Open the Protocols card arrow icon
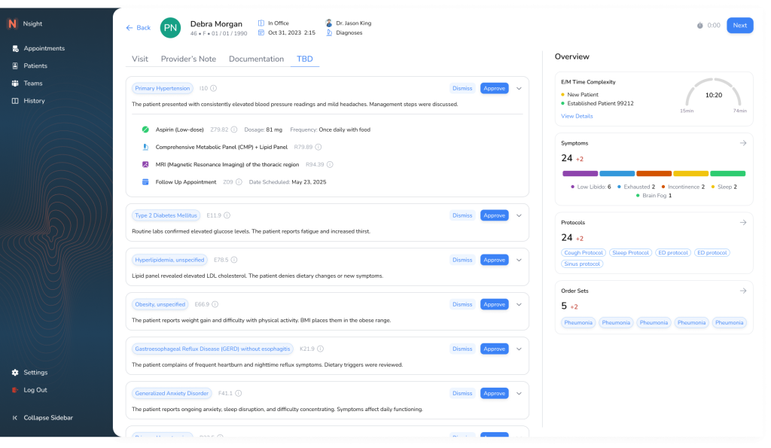Viewport: 771px width, 448px height. pyautogui.click(x=742, y=223)
